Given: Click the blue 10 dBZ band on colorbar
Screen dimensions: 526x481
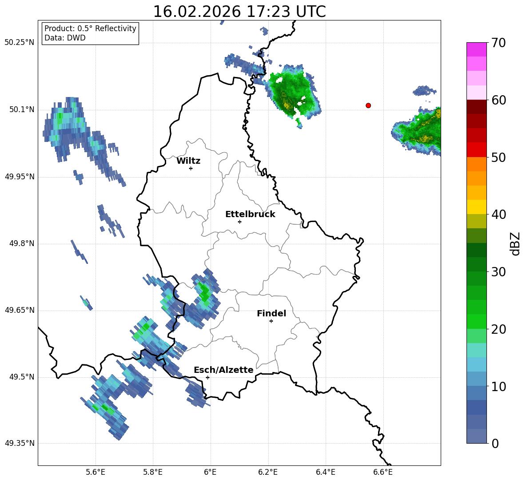Looking at the screenshot, I should 476,379.
